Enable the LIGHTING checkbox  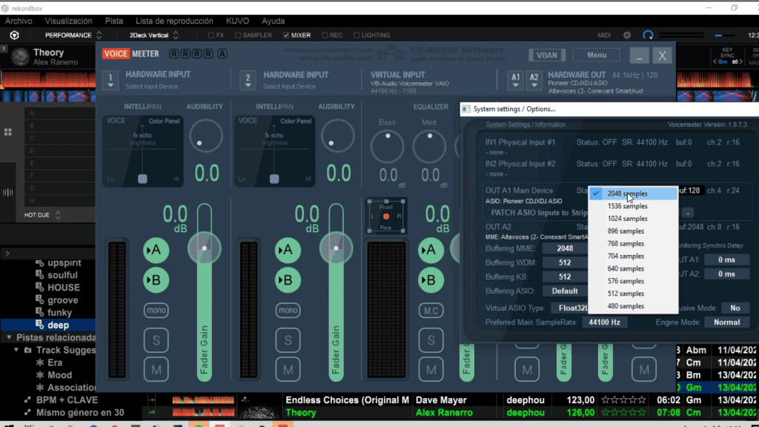[357, 36]
